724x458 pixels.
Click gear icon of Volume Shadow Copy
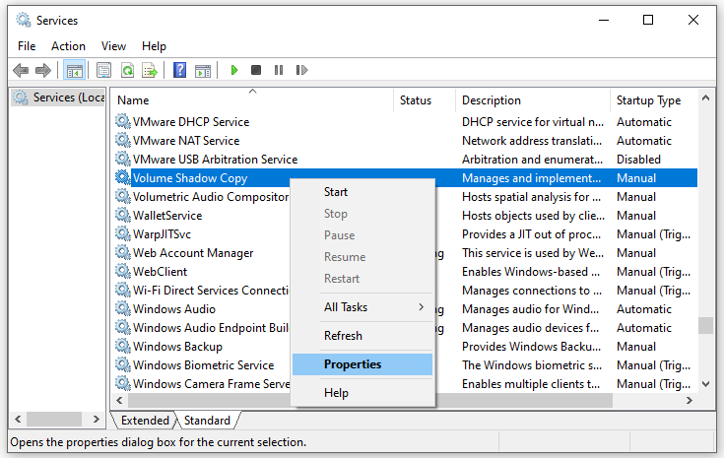[123, 177]
